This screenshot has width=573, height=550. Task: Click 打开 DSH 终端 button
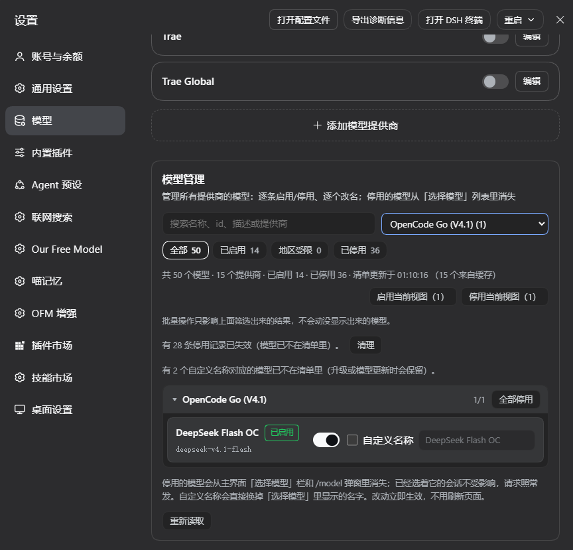point(454,20)
